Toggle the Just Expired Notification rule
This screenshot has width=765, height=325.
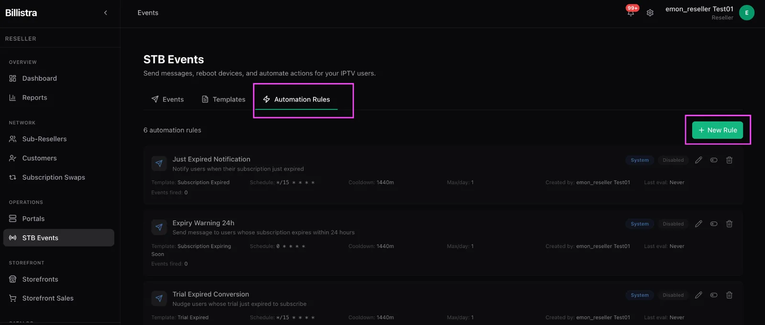pyautogui.click(x=714, y=160)
